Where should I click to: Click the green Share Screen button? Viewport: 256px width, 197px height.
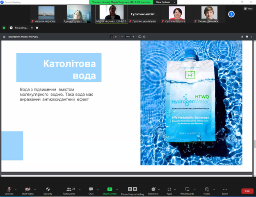point(110,190)
